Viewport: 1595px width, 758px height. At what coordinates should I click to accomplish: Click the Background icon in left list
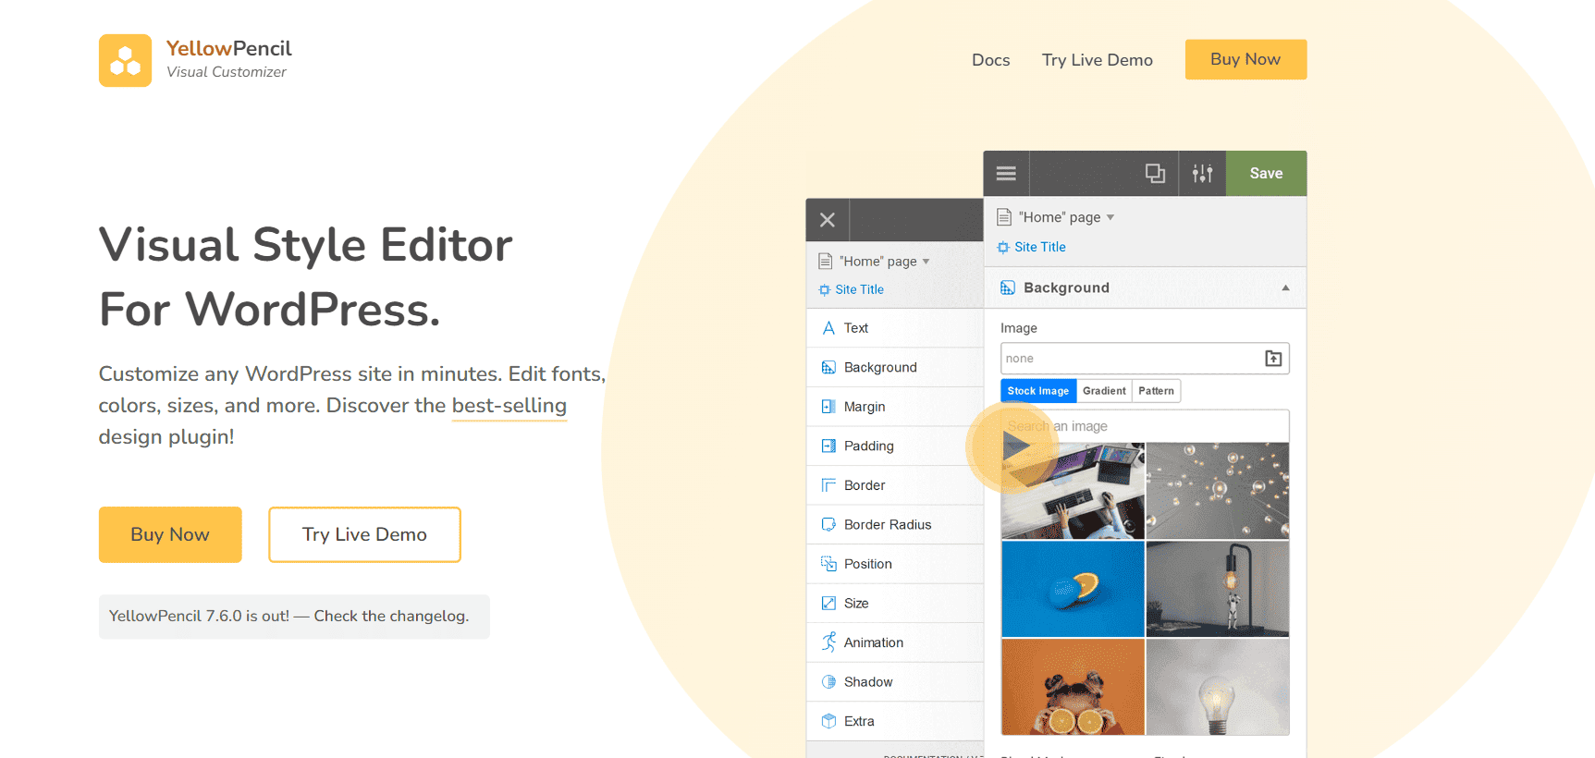[828, 367]
